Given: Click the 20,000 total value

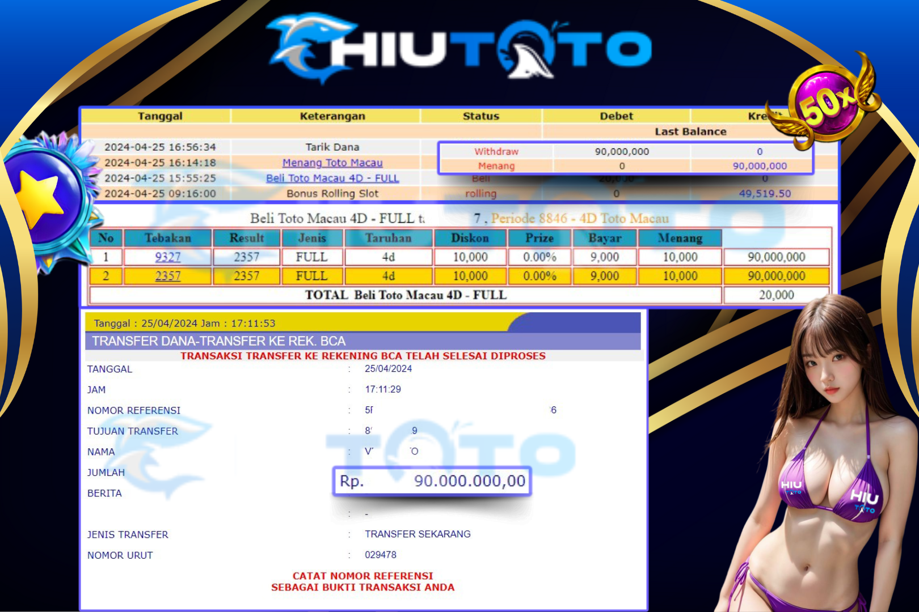Looking at the screenshot, I should [x=777, y=295].
